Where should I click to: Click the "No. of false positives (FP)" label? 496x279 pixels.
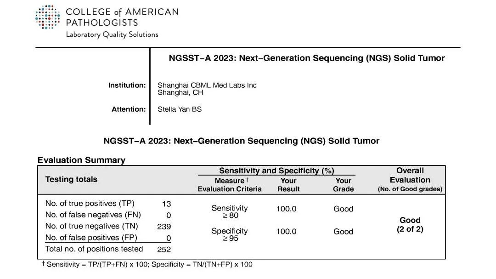click(91, 238)
